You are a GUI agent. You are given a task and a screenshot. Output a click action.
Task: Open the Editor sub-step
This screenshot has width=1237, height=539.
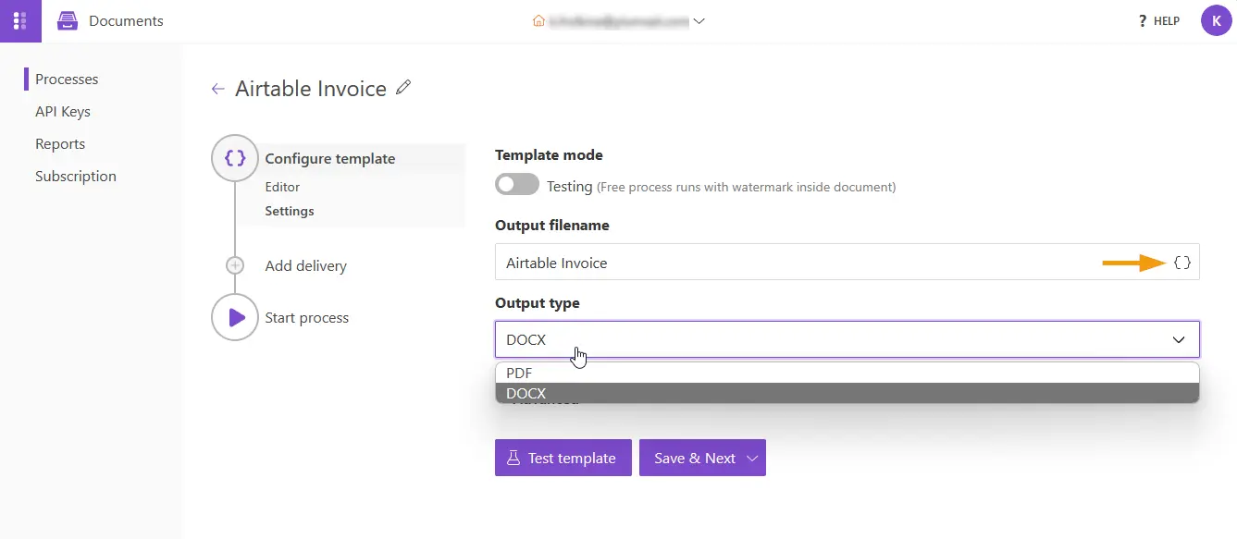282,187
